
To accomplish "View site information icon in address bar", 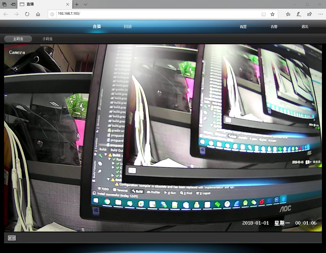I will 52,14.
